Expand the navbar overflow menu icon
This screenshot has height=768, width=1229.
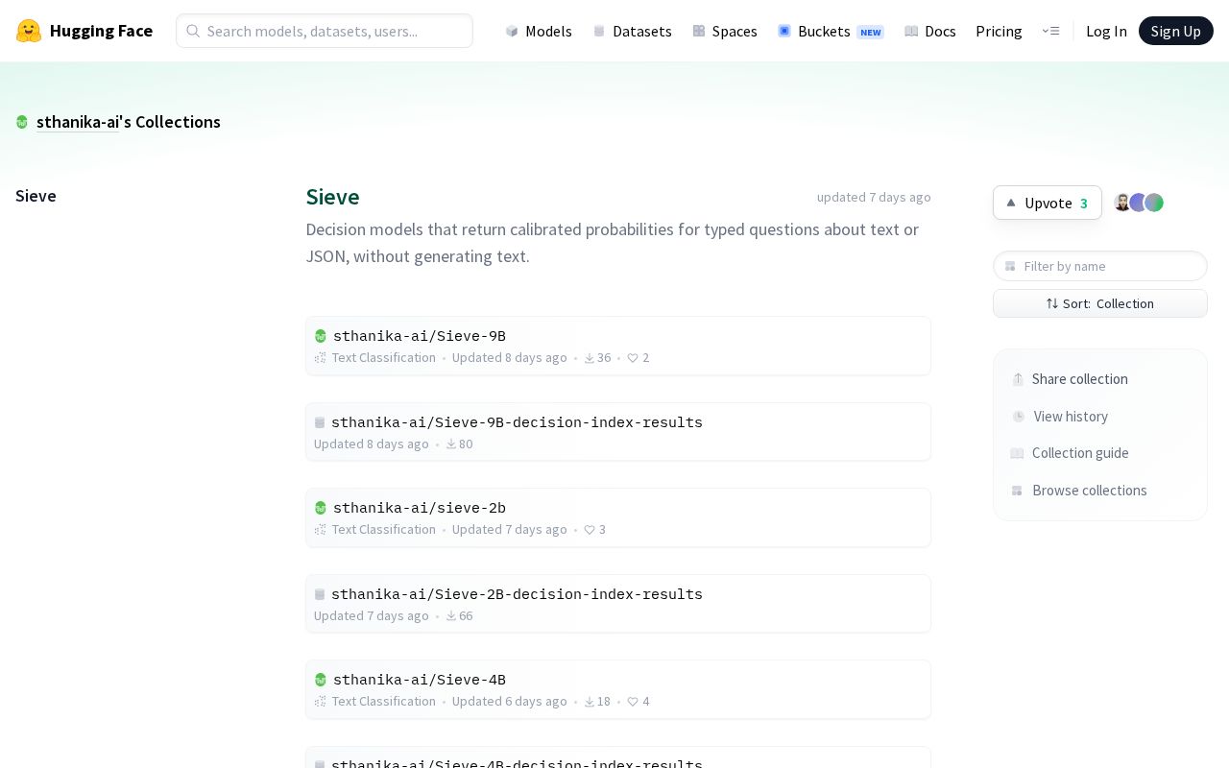pos(1050,31)
